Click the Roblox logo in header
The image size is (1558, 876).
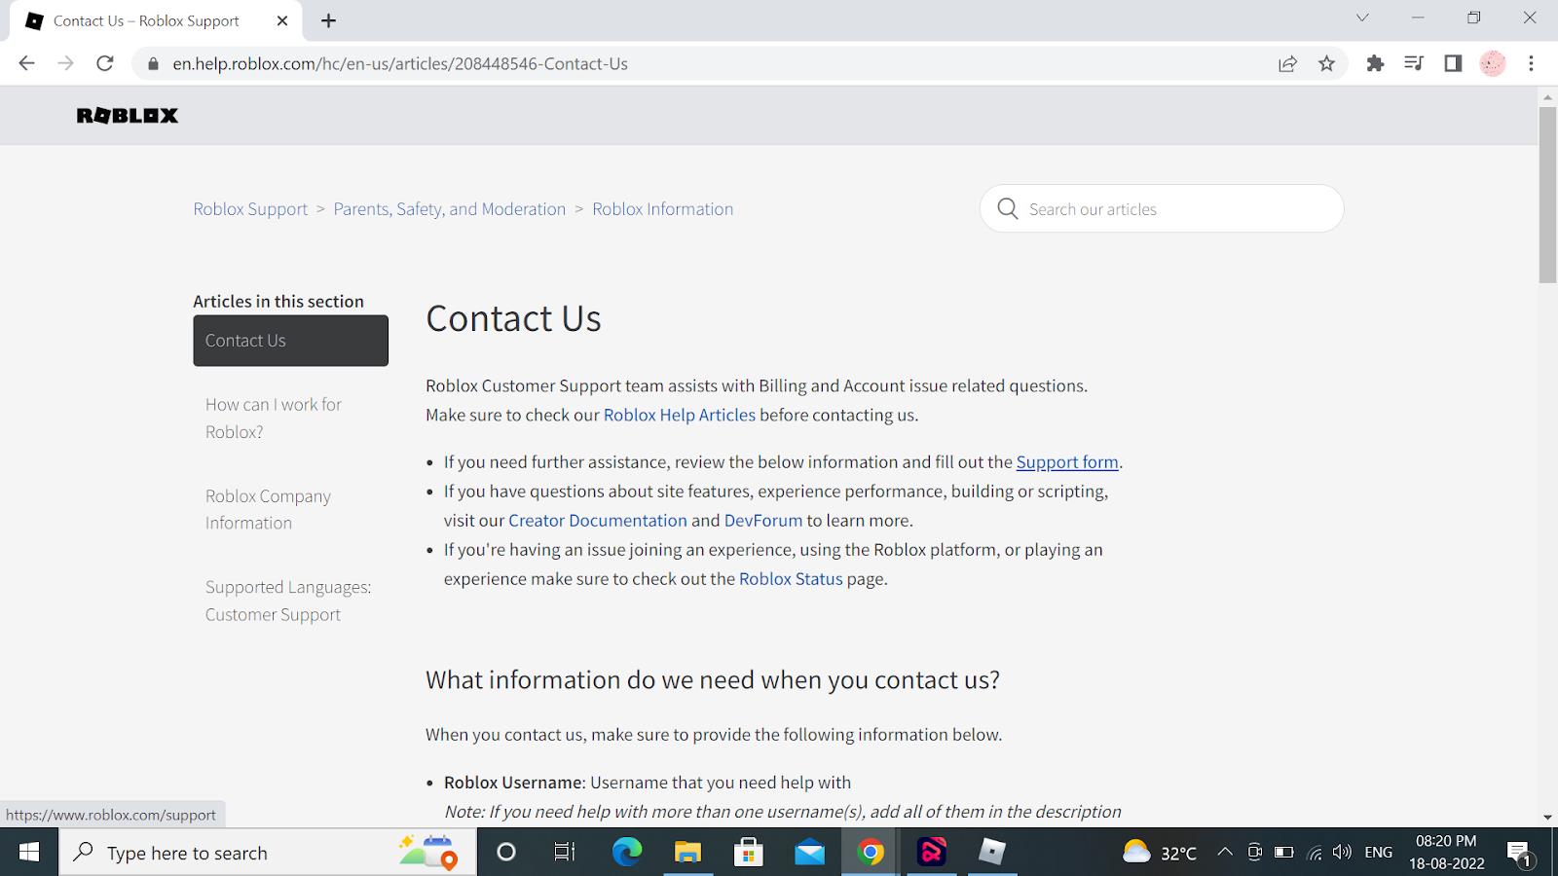[x=128, y=116]
